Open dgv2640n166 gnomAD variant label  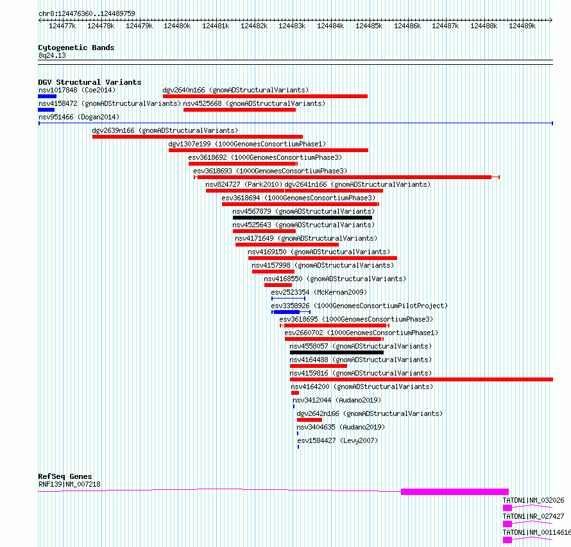[235, 90]
